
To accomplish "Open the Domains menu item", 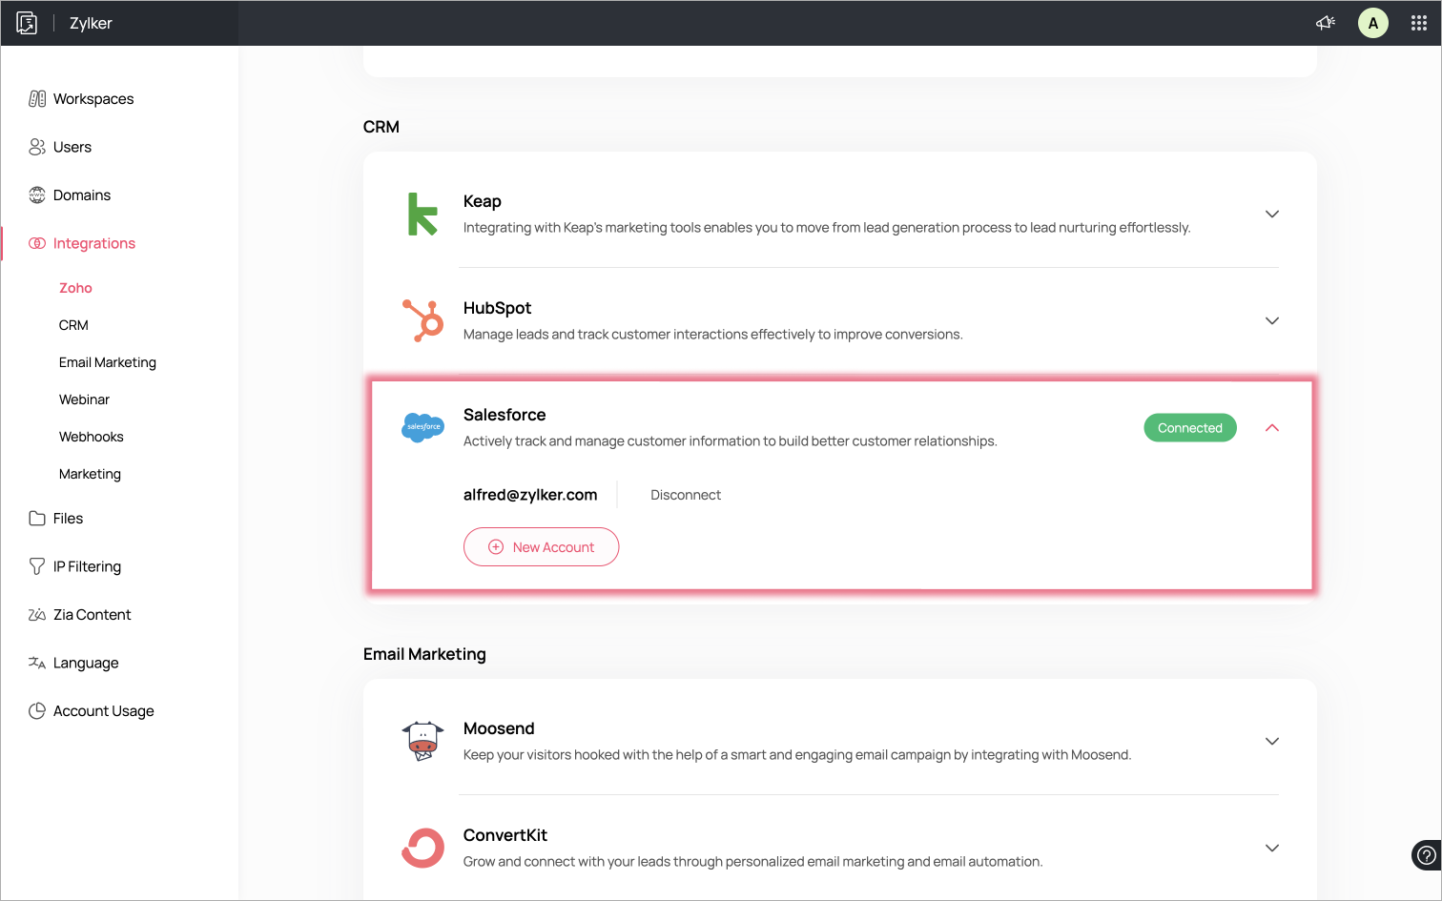I will (x=82, y=195).
